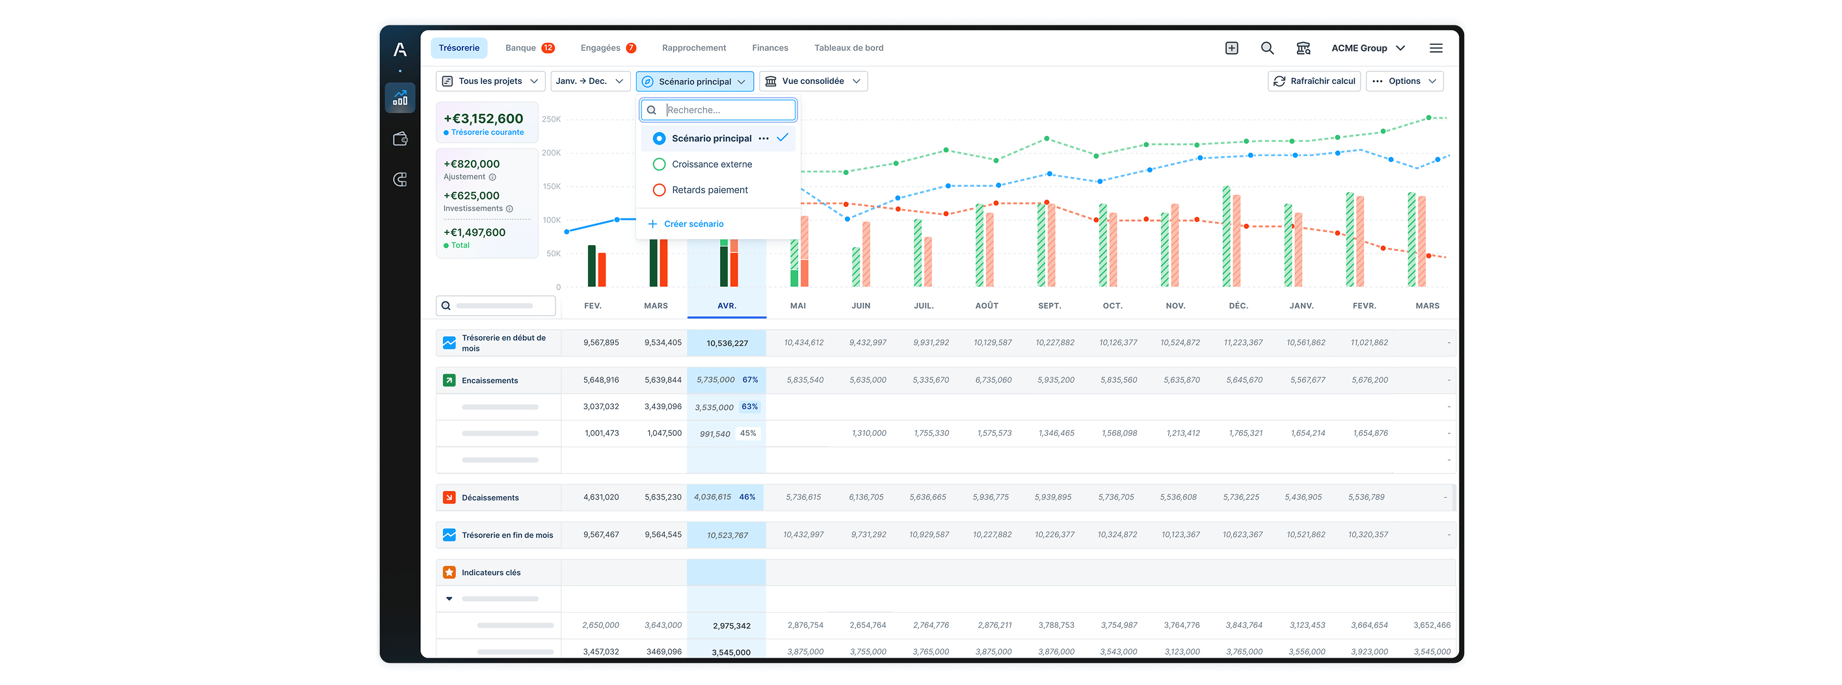
Task: Click the green Encaissements arrow icon
Action: 449,381
